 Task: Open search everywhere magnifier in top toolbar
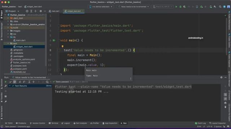coord(220,7)
